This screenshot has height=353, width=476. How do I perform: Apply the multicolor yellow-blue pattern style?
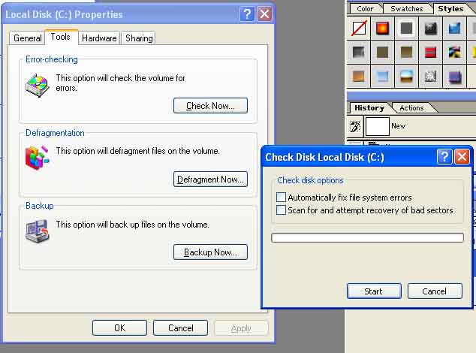[454, 53]
